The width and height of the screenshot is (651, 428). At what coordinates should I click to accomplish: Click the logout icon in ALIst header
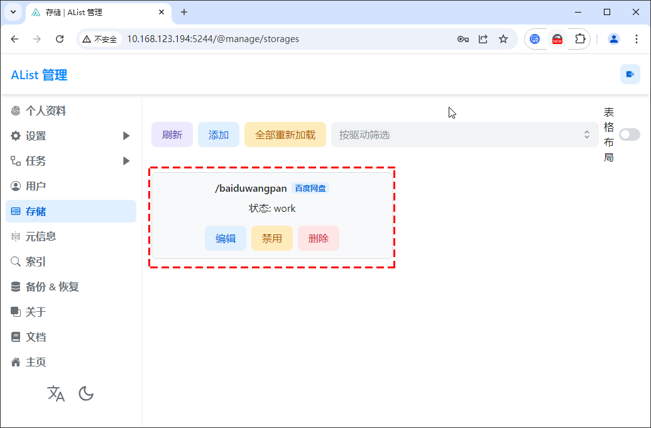[630, 74]
